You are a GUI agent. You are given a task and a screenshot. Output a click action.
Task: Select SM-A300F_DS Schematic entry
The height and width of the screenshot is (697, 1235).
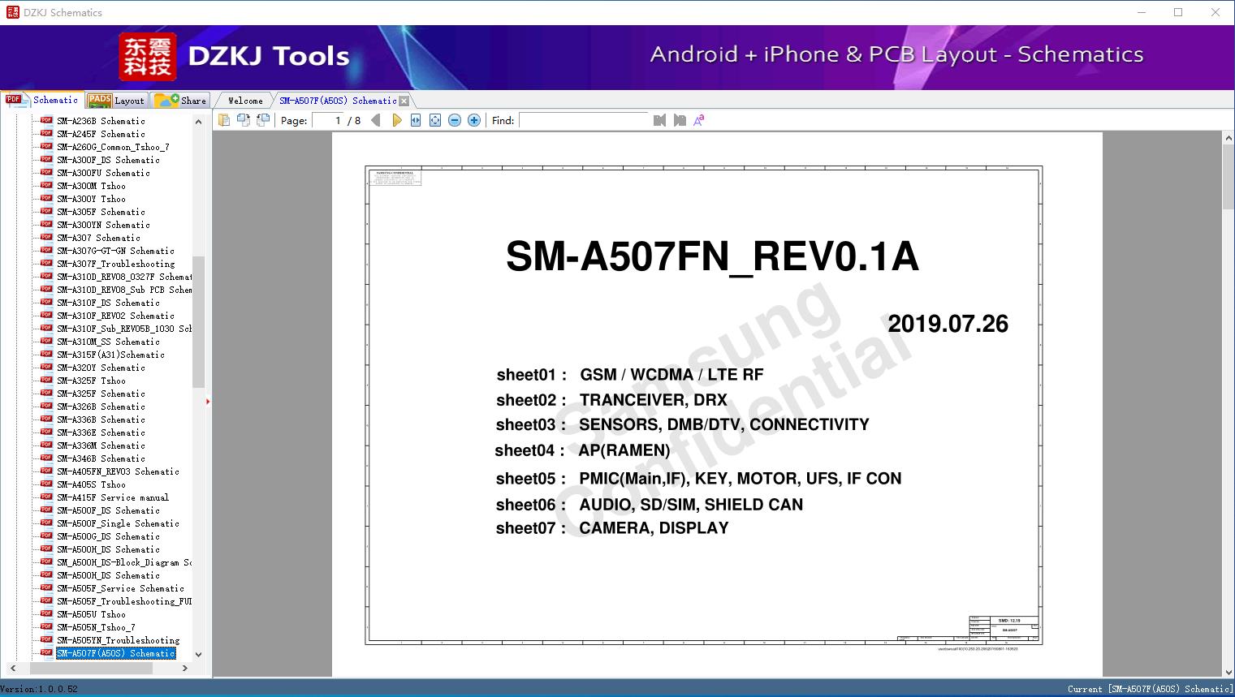pyautogui.click(x=108, y=160)
